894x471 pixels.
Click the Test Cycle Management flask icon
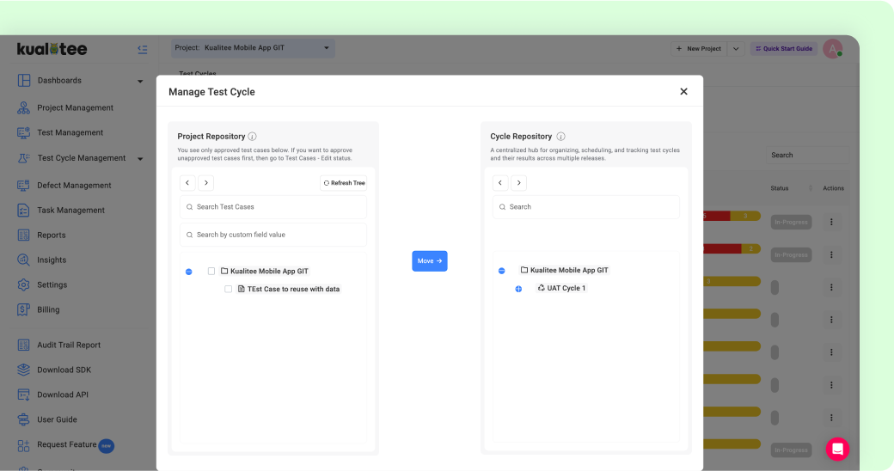click(x=24, y=158)
